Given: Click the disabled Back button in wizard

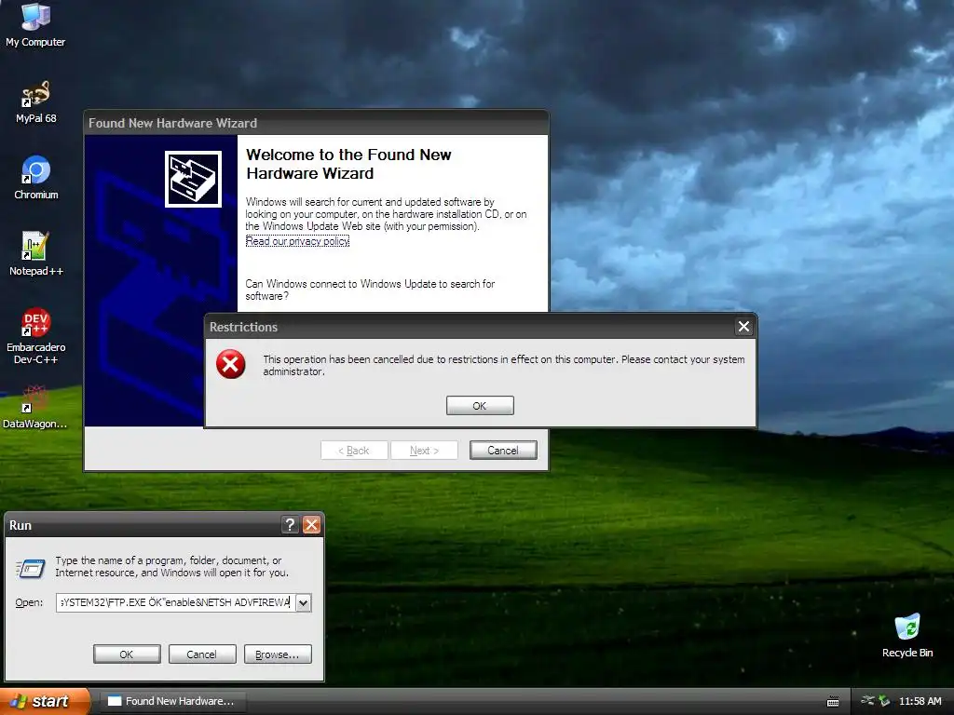Looking at the screenshot, I should [354, 451].
